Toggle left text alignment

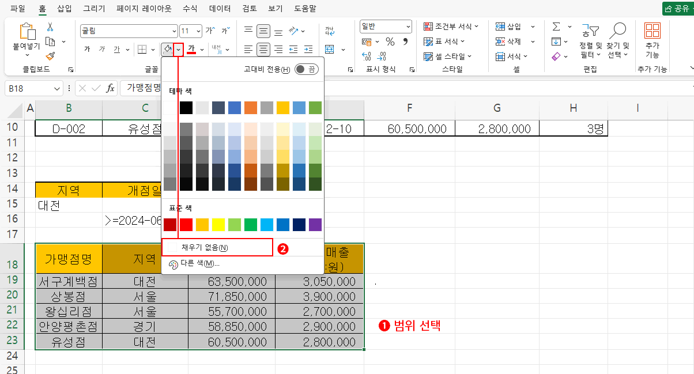pyautogui.click(x=248, y=50)
